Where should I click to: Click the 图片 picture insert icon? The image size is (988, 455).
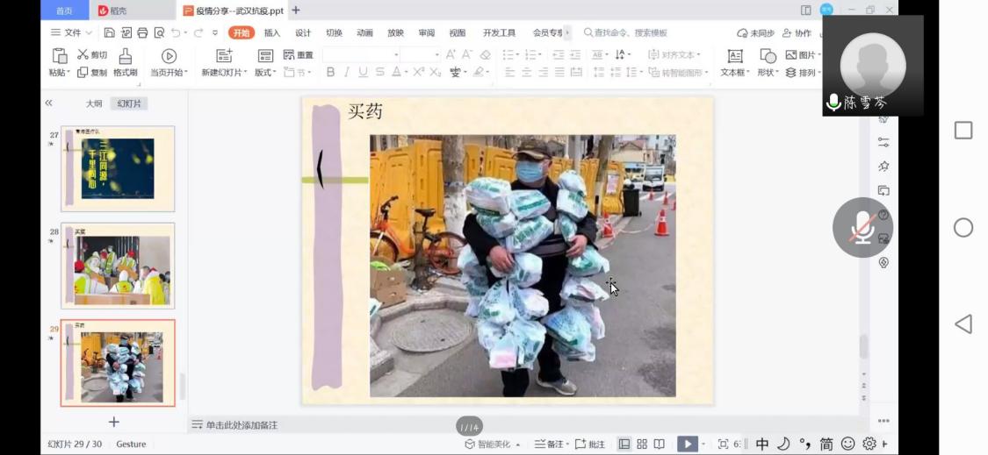(x=791, y=54)
